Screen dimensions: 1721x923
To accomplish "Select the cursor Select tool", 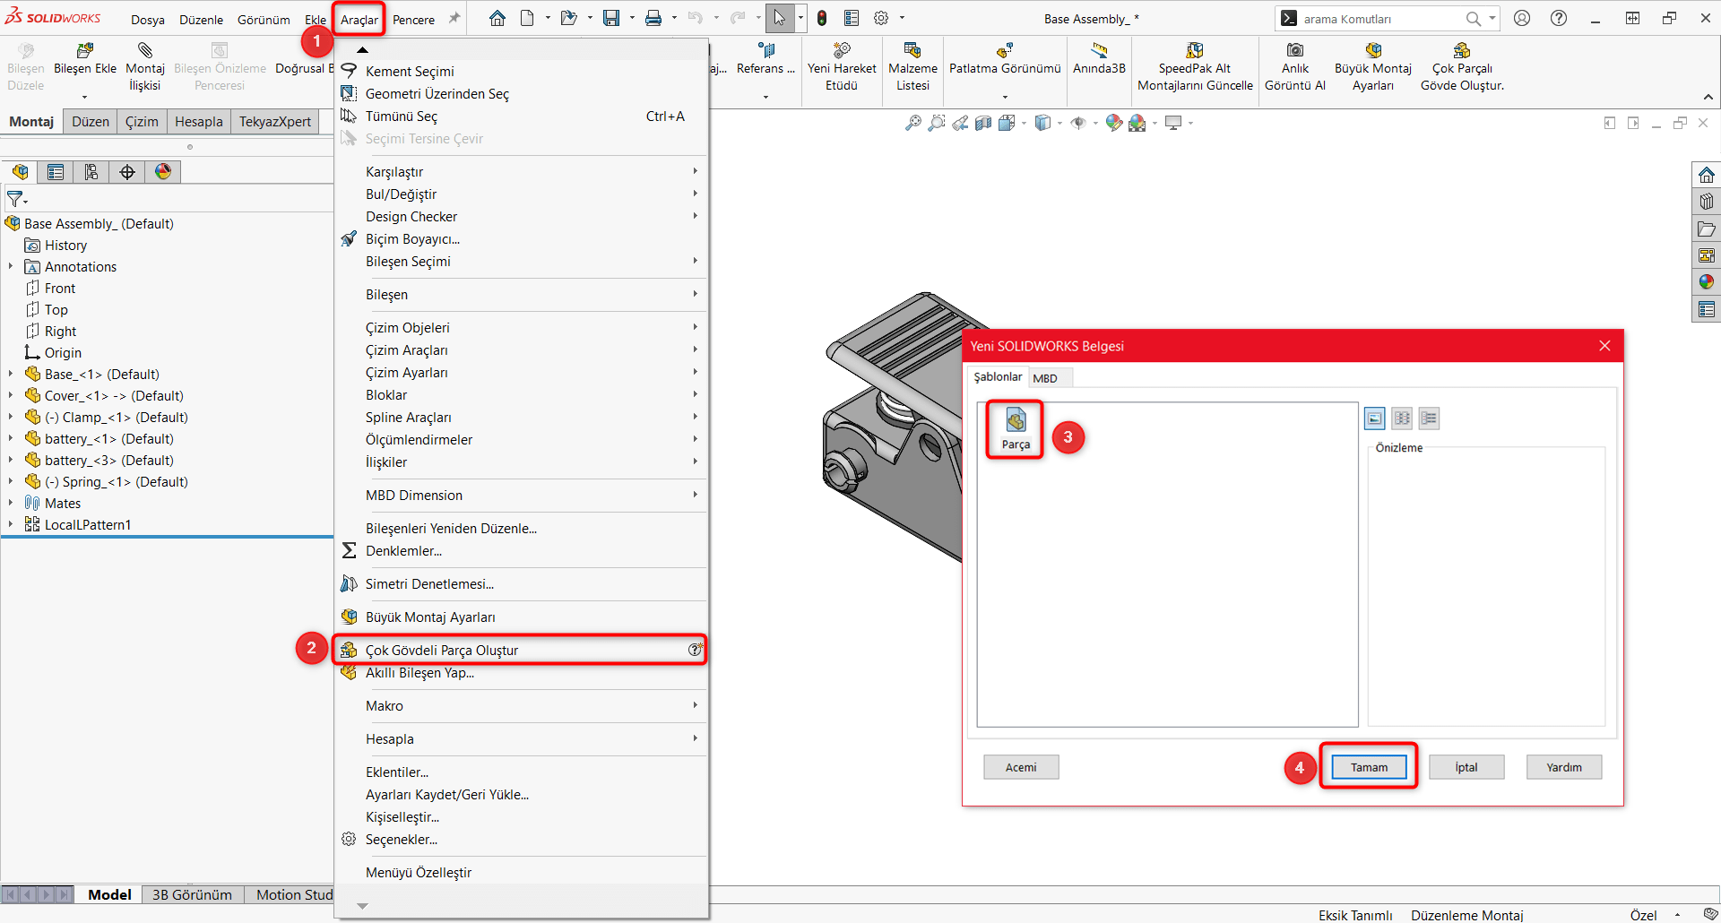I will [780, 18].
